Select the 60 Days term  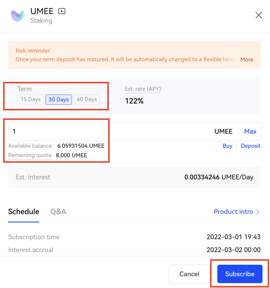87,99
